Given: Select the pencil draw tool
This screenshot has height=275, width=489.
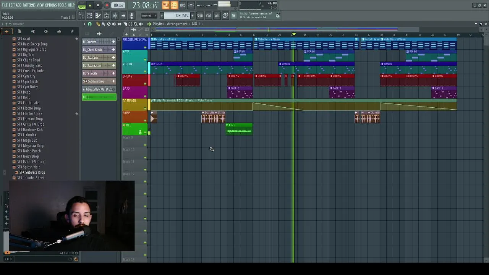Looking at the screenshot, I should tap(98, 24).
